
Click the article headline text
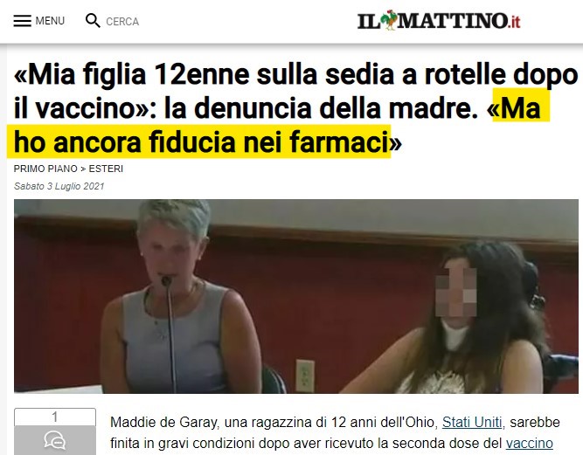[x=295, y=108]
